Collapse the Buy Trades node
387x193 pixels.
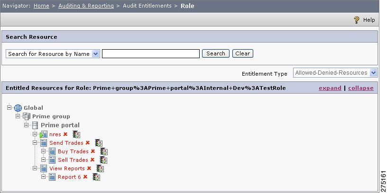coord(44,151)
